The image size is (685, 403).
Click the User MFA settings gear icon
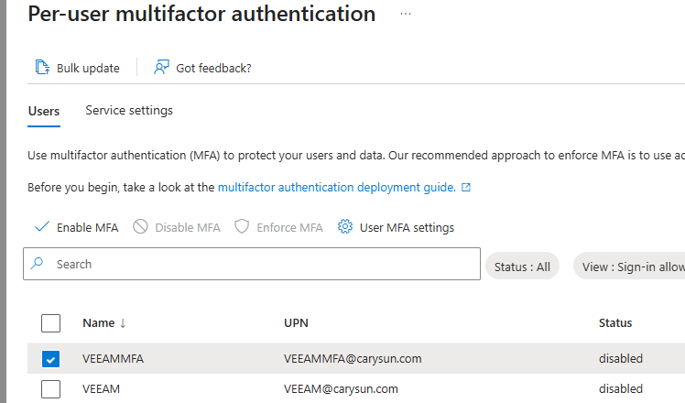[x=345, y=227]
